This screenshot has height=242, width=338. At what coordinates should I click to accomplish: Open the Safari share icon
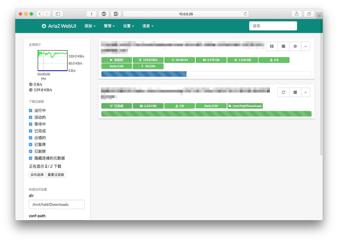[x=297, y=14]
